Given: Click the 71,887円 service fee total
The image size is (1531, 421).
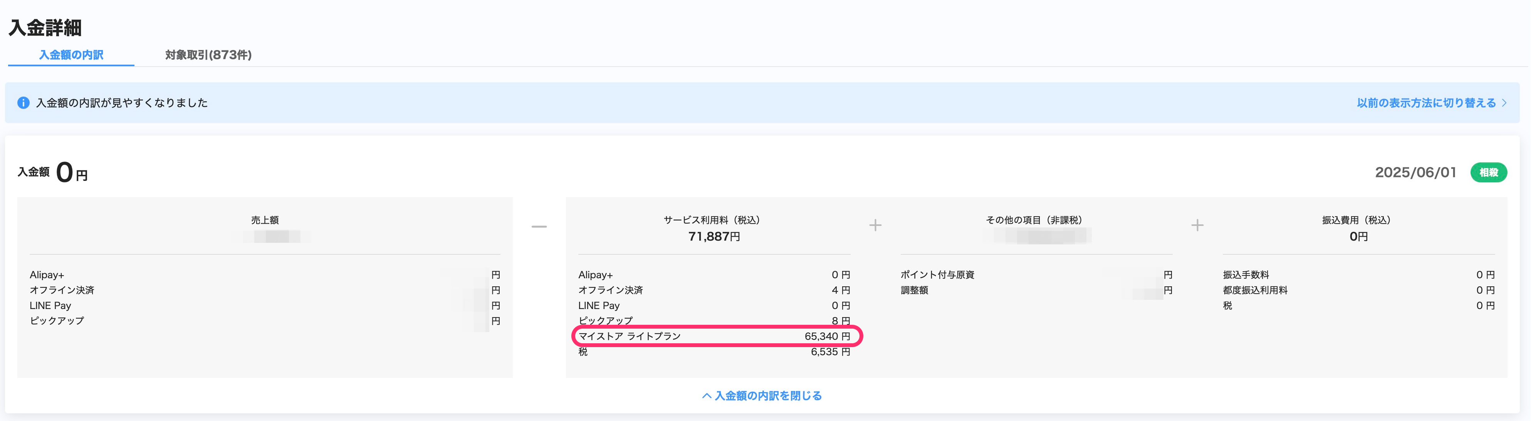Looking at the screenshot, I should 714,236.
